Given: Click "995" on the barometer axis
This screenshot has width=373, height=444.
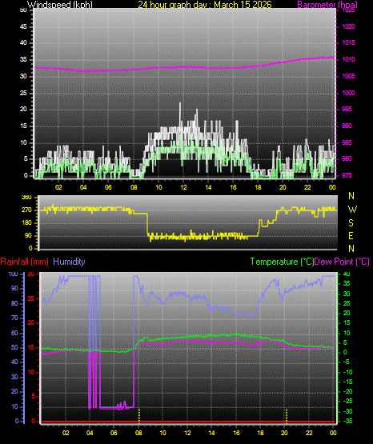Looking at the screenshot, I should click(x=347, y=109).
